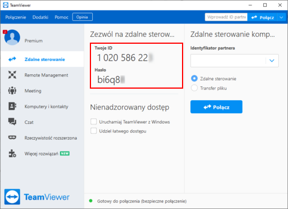Viewport: 288px width, 209px height.
Task: Select the Transfer pliku radio option
Action: point(194,88)
